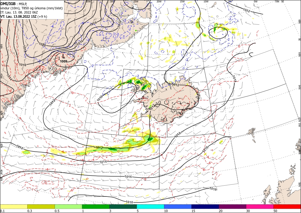Select the navy 15–20 mm legend swatch
301x213 pixels.
[x=205, y=206]
